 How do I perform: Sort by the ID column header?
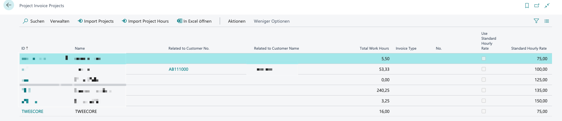pos(25,48)
